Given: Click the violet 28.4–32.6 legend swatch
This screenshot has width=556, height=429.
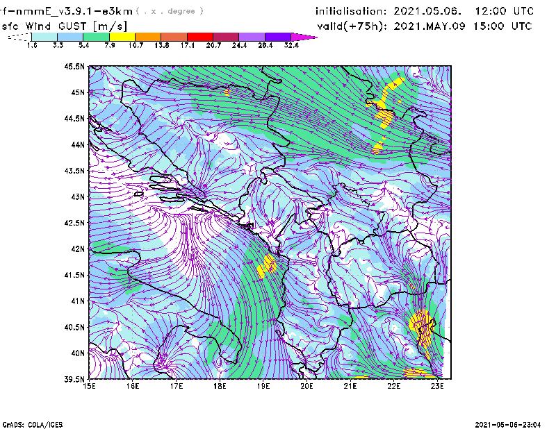Looking at the screenshot, I should tap(277, 37).
